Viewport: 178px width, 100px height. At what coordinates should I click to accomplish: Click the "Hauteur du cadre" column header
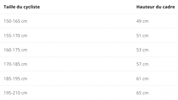[x=155, y=7]
